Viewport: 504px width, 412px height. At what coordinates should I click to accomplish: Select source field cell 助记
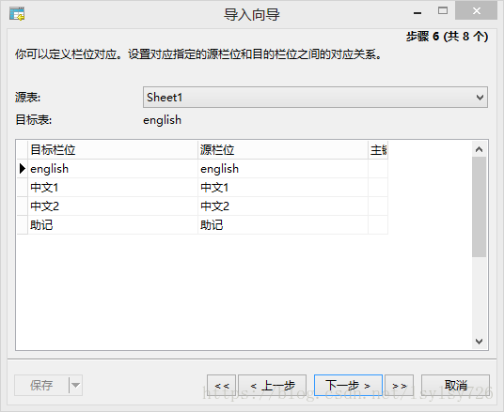coord(283,225)
